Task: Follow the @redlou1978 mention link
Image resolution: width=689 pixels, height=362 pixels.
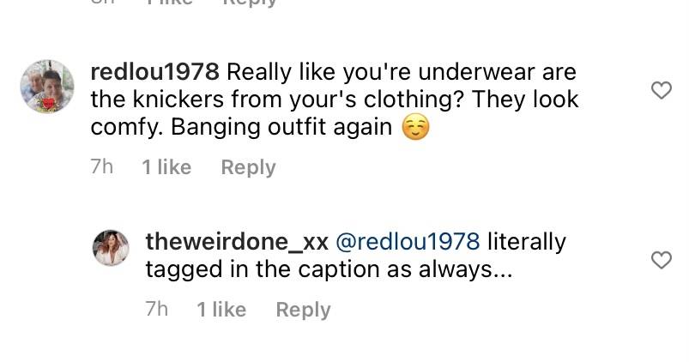Action: point(408,242)
